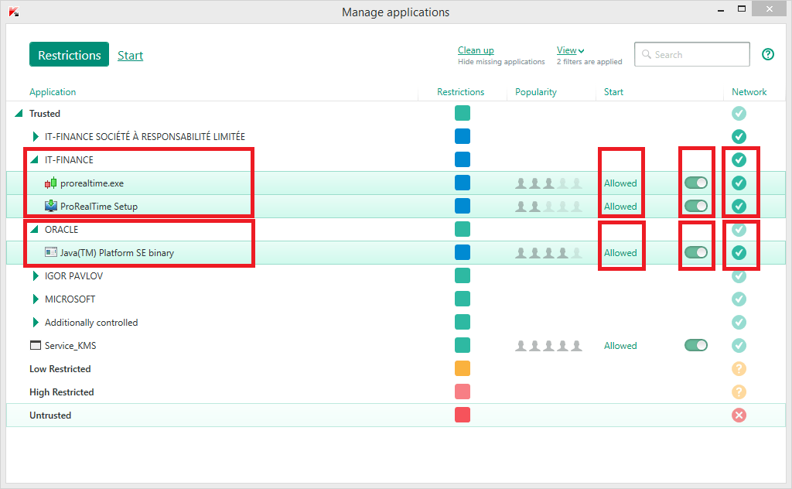Click in the Search input field

coord(692,54)
